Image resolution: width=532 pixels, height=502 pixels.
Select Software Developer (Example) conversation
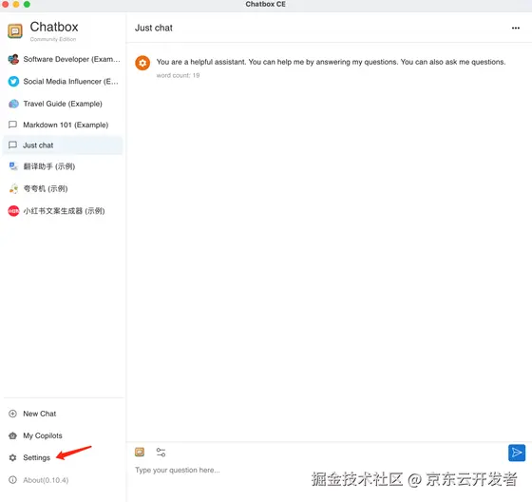63,60
